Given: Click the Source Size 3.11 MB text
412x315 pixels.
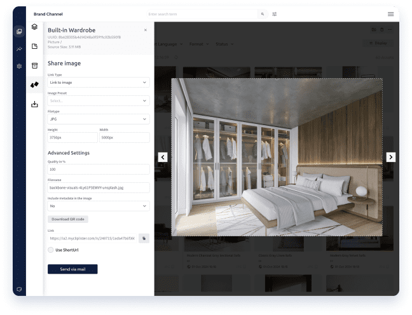Looking at the screenshot, I should point(64,47).
